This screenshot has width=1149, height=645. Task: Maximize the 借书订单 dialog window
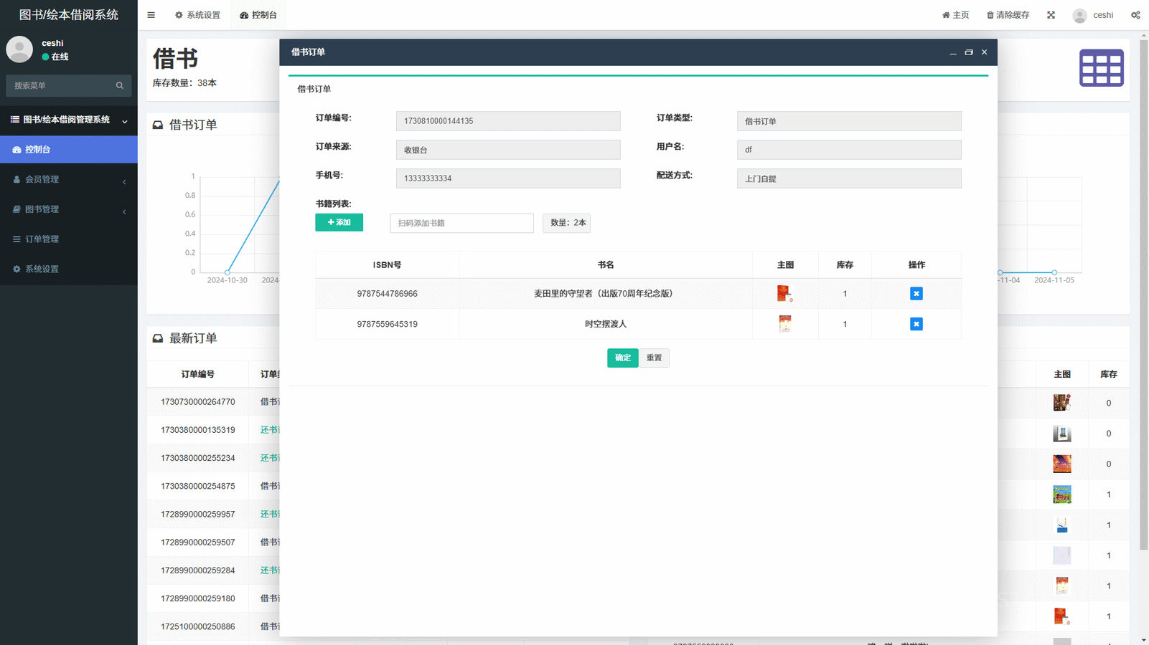click(x=968, y=52)
